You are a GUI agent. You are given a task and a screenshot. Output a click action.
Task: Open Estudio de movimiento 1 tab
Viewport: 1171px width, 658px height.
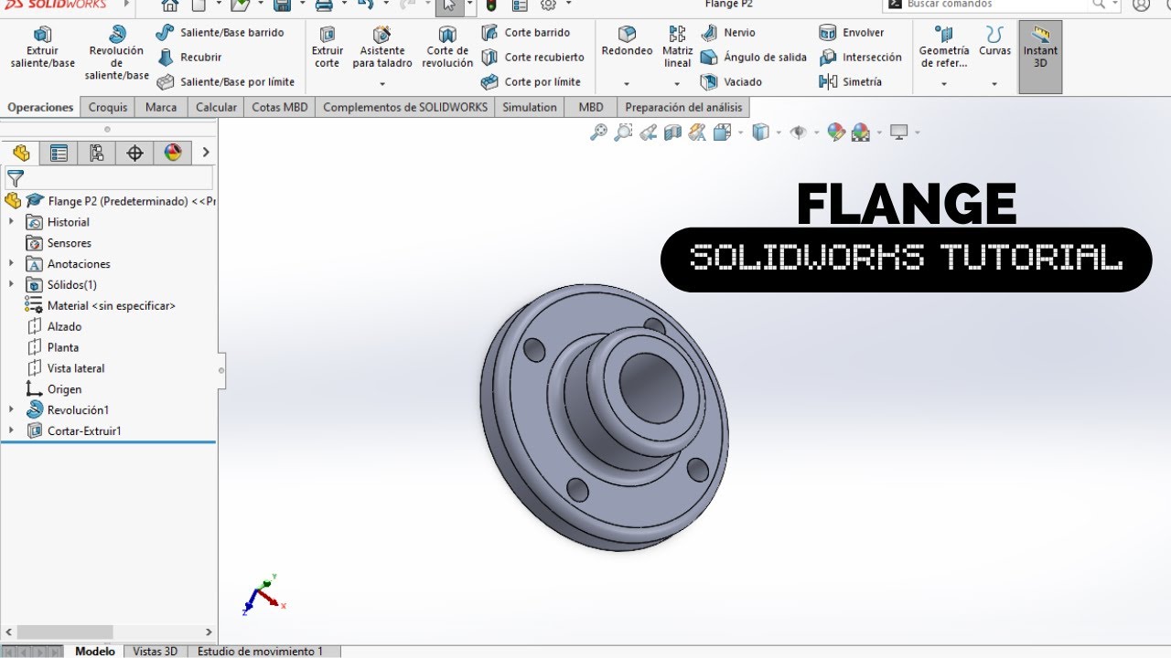coord(261,652)
